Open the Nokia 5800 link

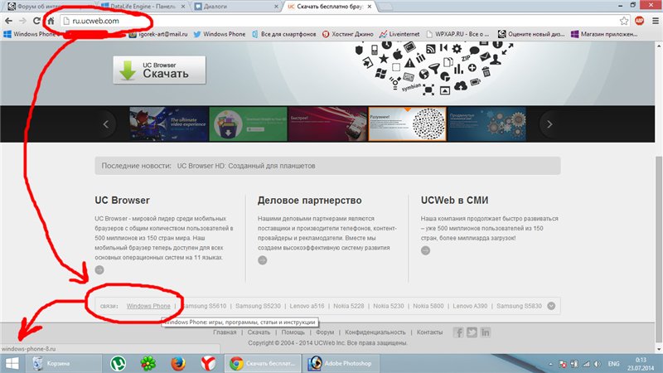click(428, 306)
